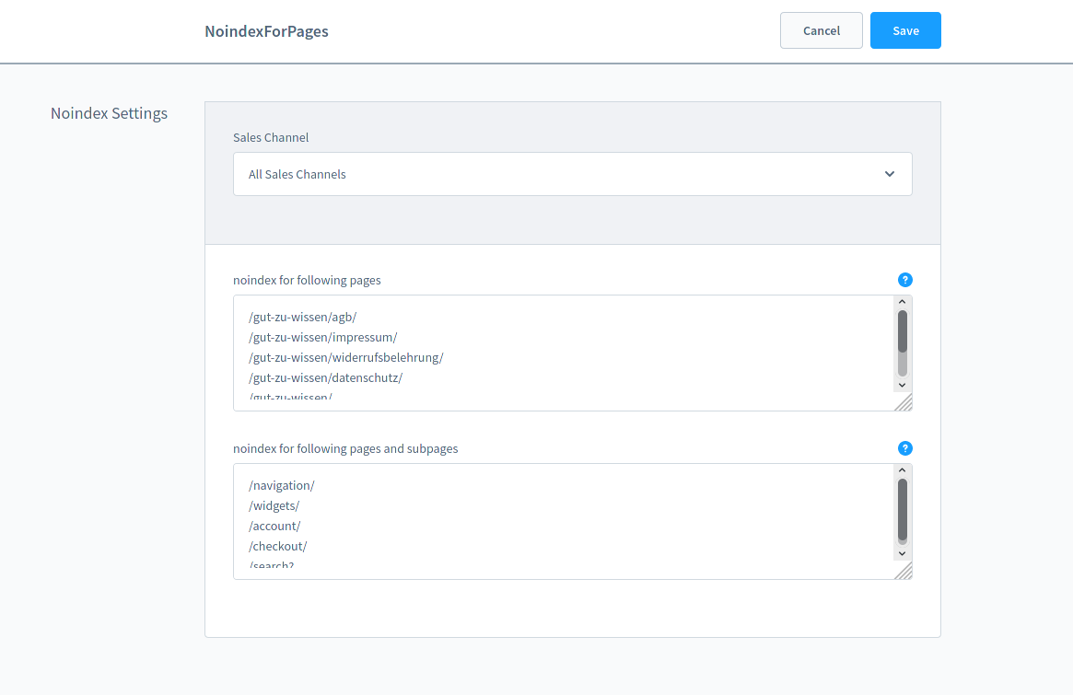Click the /gut-zu-wissen/agb/ line
The image size is (1073, 695).
302,317
